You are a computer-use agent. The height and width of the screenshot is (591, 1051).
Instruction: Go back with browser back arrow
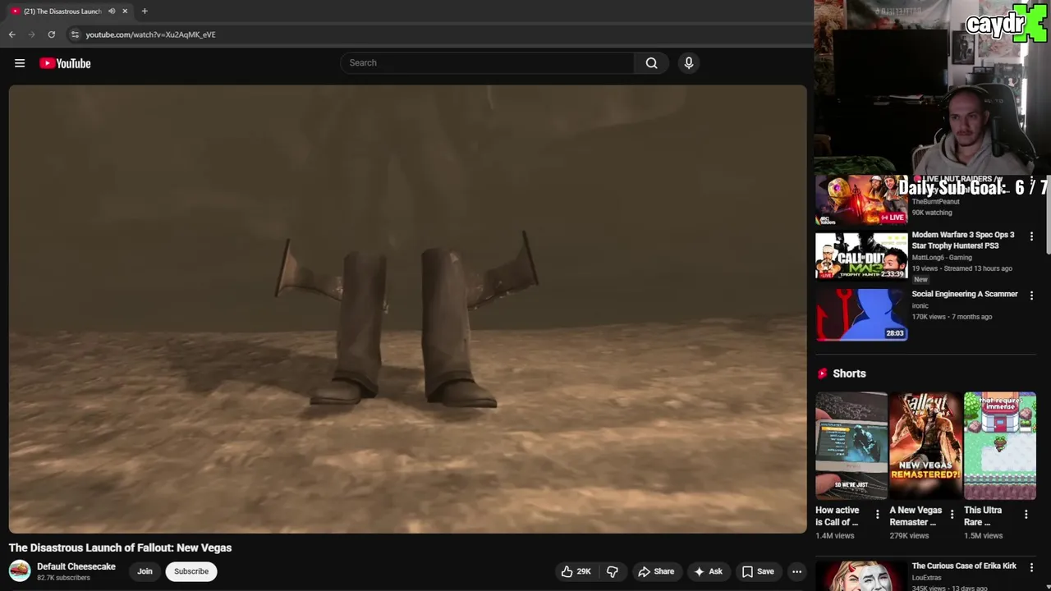(11, 34)
